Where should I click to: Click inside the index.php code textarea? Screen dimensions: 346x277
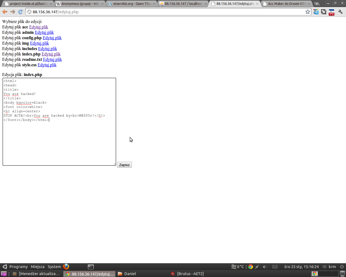pos(59,141)
